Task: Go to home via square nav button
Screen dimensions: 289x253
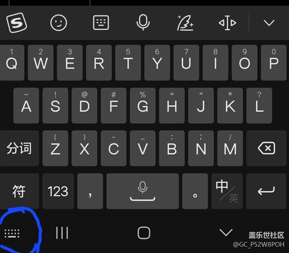Action: click(x=144, y=233)
